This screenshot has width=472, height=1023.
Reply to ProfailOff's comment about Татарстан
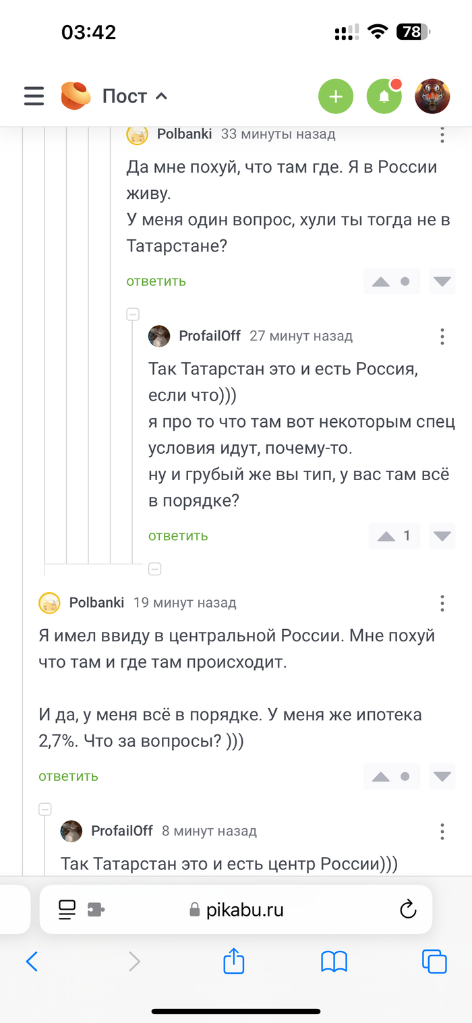point(178,536)
